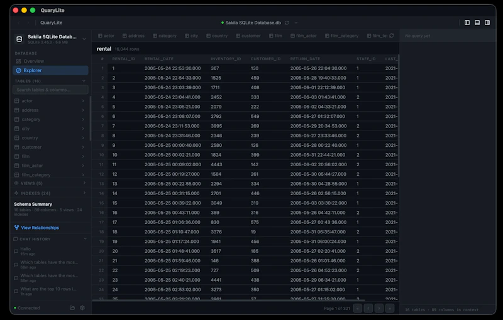Screen dimensions: 503x320
Task: Select the film_actor table in sidebar list
Action: pyautogui.click(x=50, y=166)
